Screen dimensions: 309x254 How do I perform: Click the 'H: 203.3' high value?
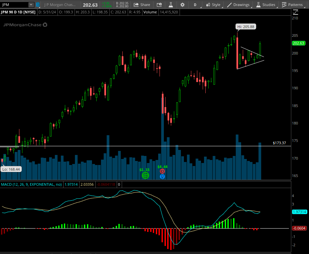coord(83,12)
